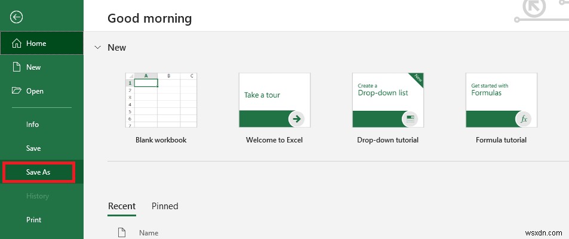569x239 pixels.
Task: Choose Save As in the sidebar
Action: pos(38,172)
